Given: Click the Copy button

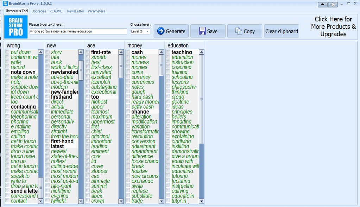Looking at the screenshot, I should pos(245,31).
